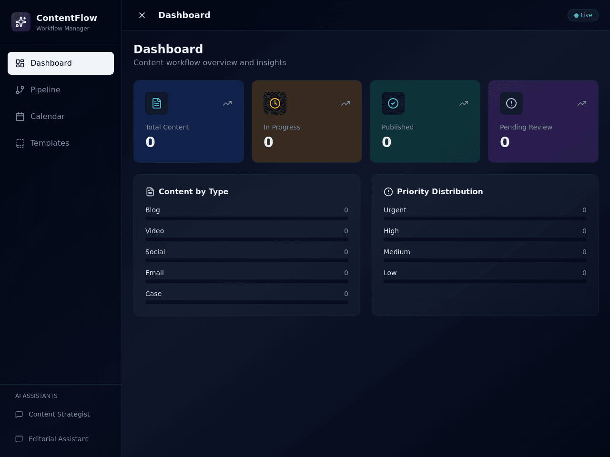Open the Dashboard nav item
The image size is (610, 457).
click(61, 63)
